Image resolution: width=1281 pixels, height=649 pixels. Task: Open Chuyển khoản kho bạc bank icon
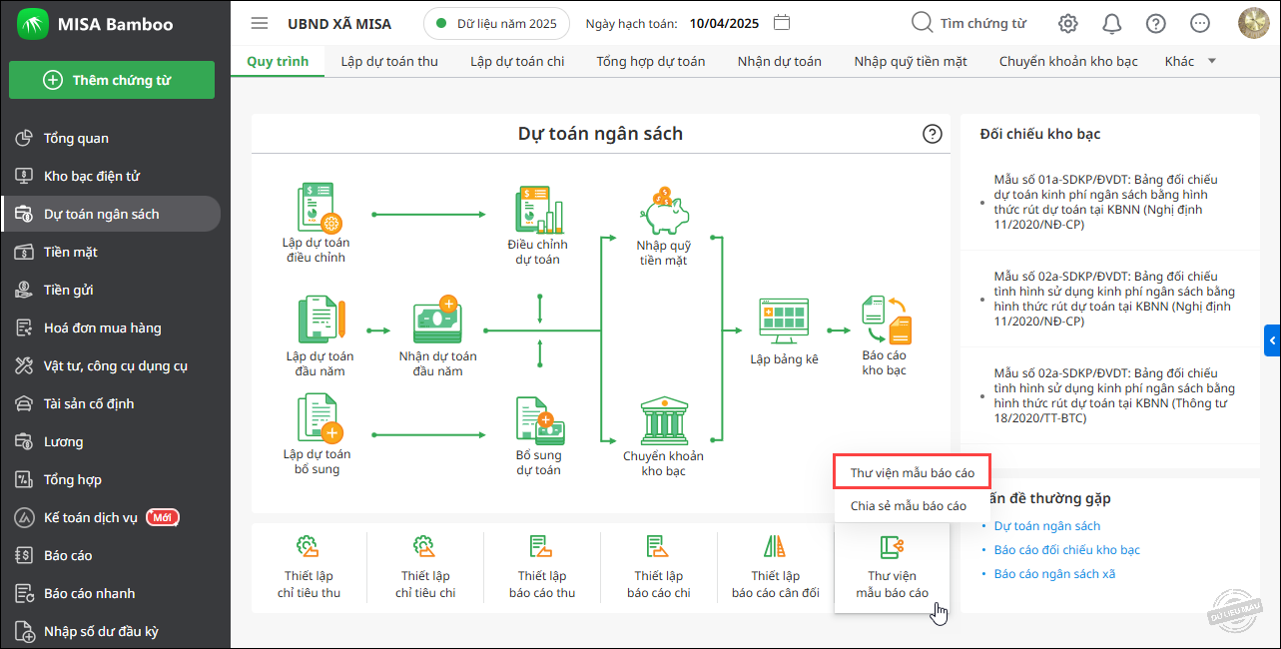pyautogui.click(x=663, y=420)
